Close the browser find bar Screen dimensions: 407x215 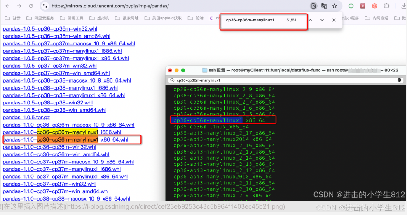334,20
